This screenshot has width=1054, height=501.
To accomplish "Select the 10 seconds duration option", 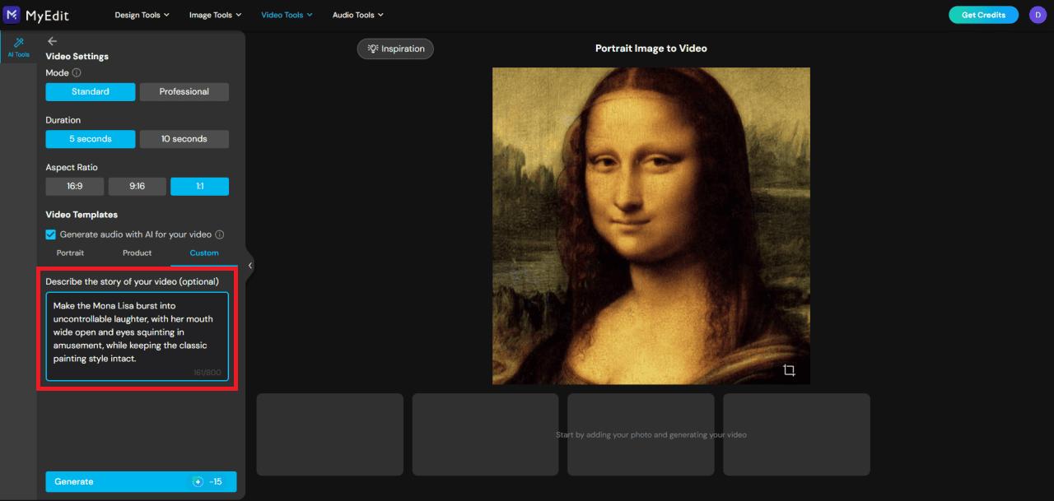I will [184, 138].
